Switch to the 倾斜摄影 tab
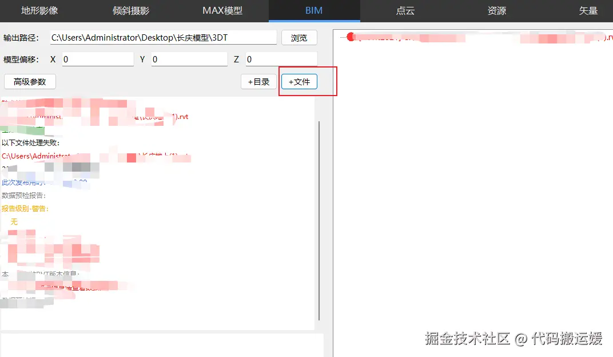 pos(131,10)
